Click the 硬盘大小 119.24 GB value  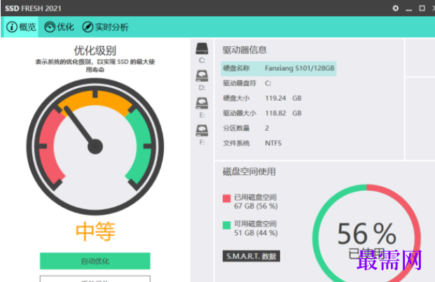click(x=283, y=99)
